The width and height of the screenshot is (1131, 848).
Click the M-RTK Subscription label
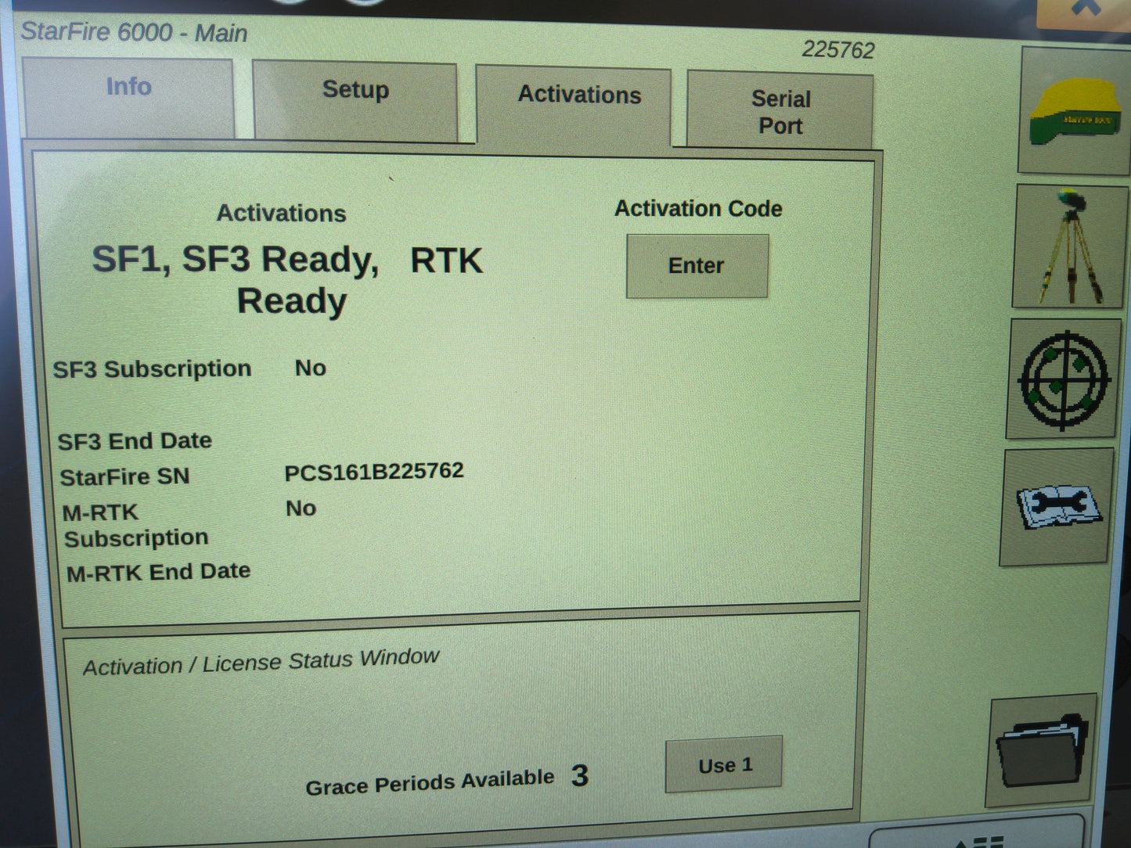[x=136, y=526]
